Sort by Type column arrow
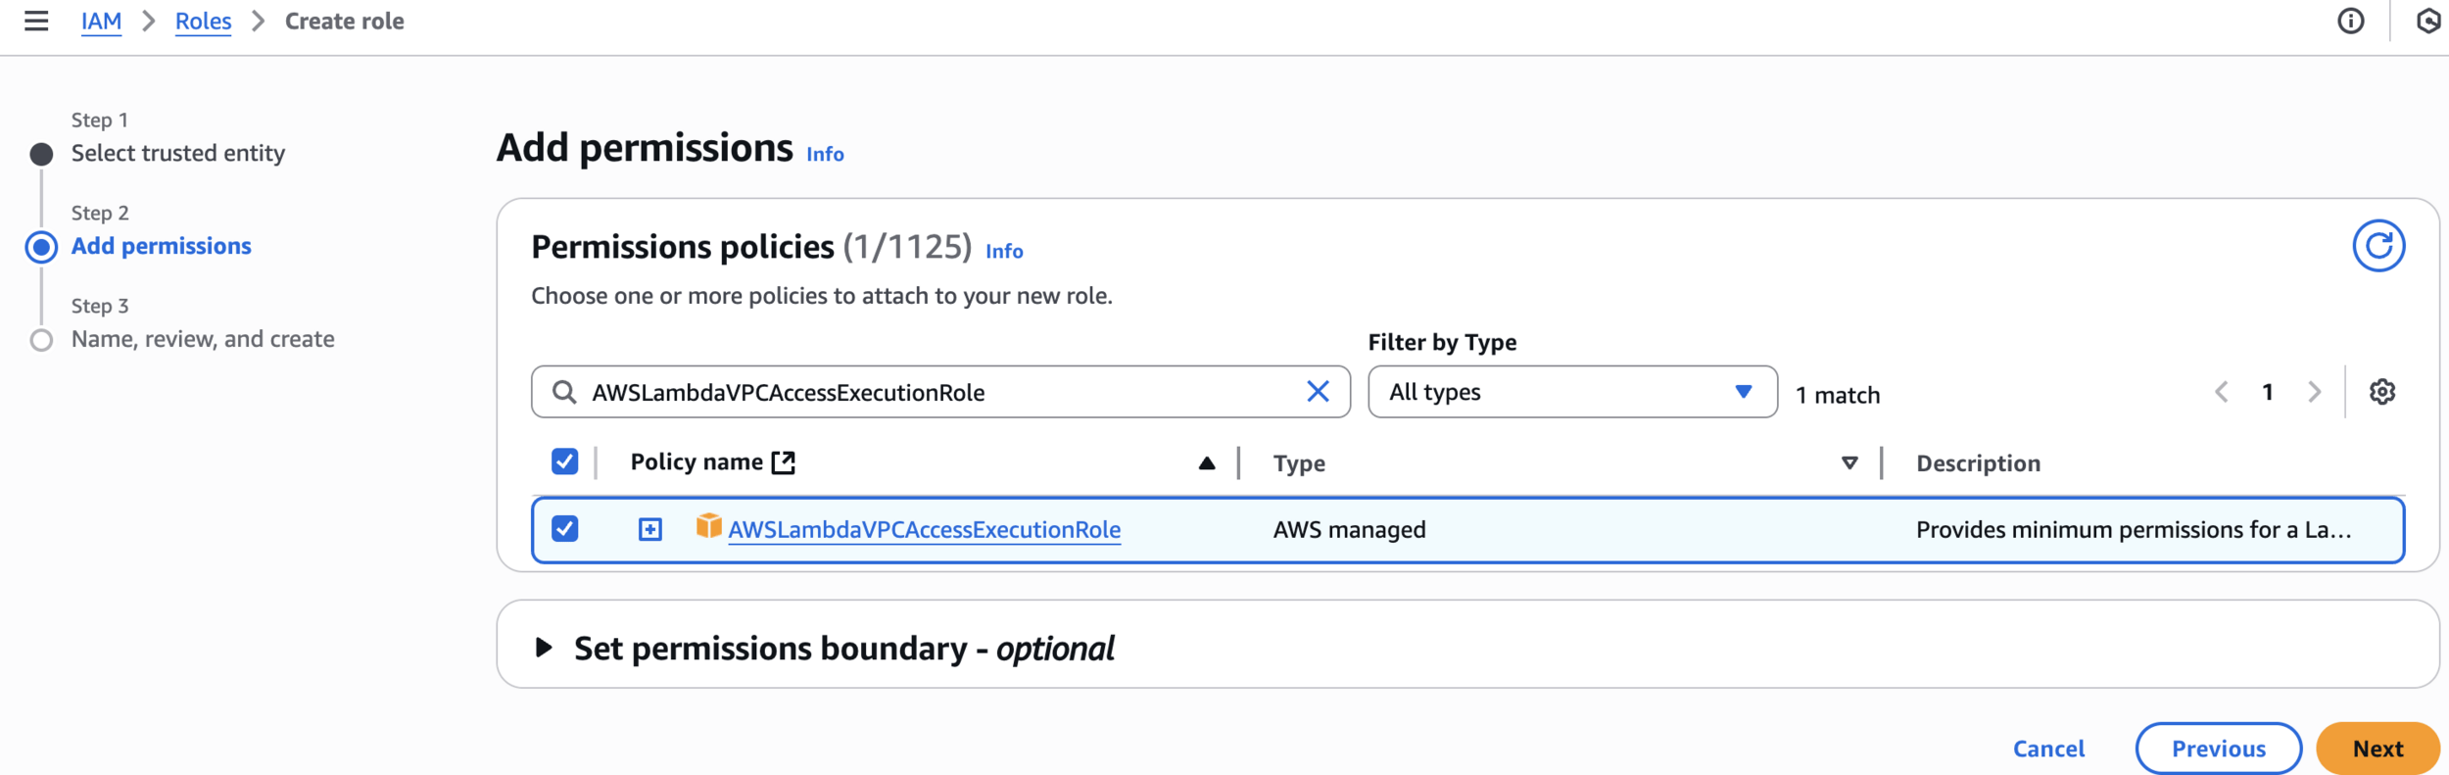 click(1849, 463)
